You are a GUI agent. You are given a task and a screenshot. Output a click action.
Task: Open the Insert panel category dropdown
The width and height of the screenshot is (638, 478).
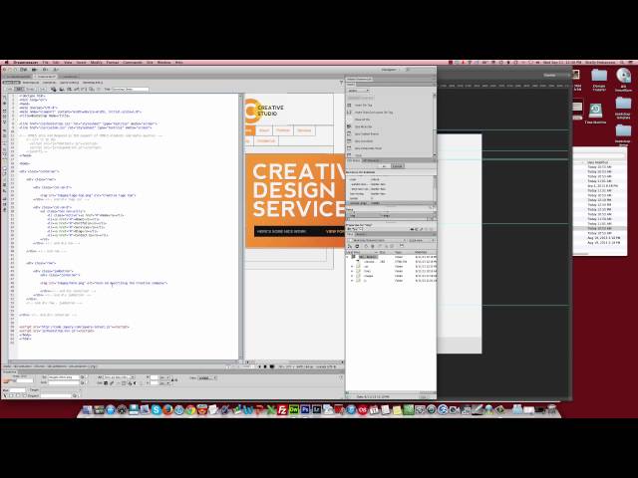click(359, 91)
